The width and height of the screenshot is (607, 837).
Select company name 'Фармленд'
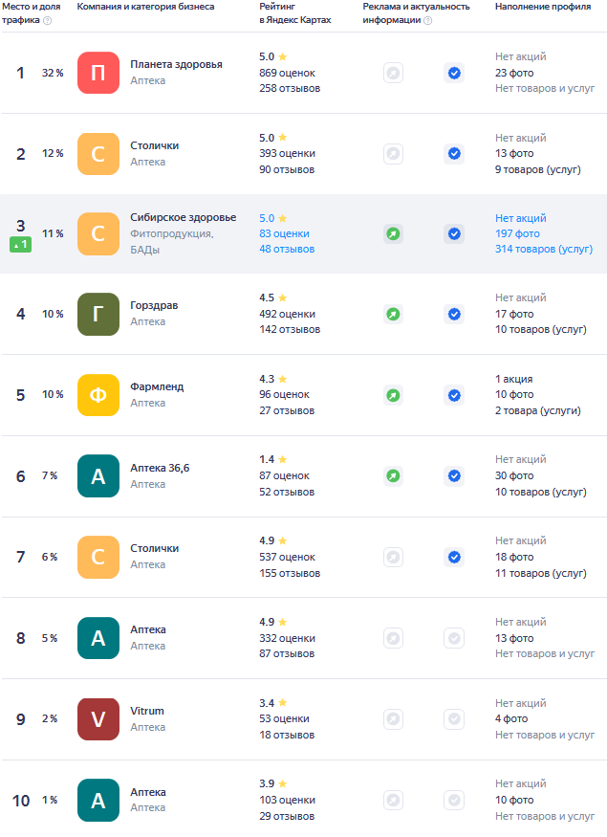[x=157, y=386]
